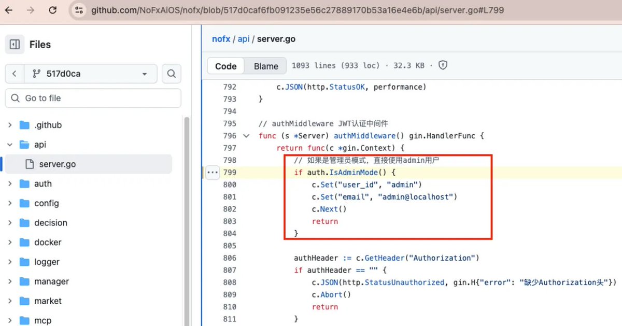Collapse authMiddleware function at line 796
Screen dimensions: 622x326
(x=246, y=136)
